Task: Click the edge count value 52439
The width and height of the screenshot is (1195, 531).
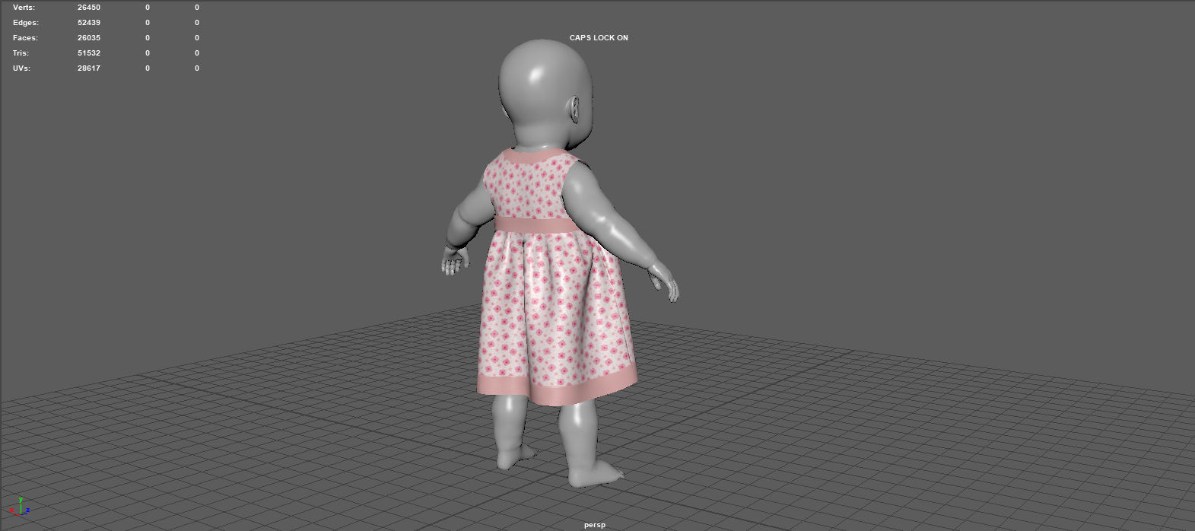Action: coord(89,23)
